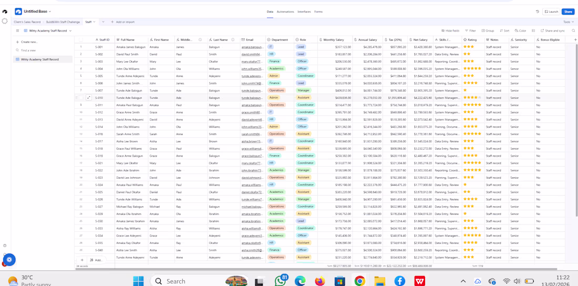Click the Untitled Base logo icon
This screenshot has height=286, width=578.
pyautogui.click(x=18, y=12)
